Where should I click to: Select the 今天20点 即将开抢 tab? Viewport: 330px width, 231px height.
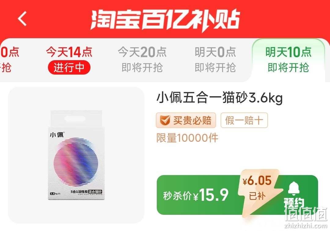[142, 60]
